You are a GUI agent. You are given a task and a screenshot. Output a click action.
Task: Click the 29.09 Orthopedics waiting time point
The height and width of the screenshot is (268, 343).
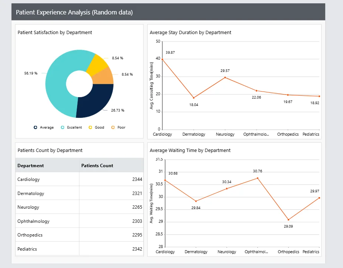(288, 220)
